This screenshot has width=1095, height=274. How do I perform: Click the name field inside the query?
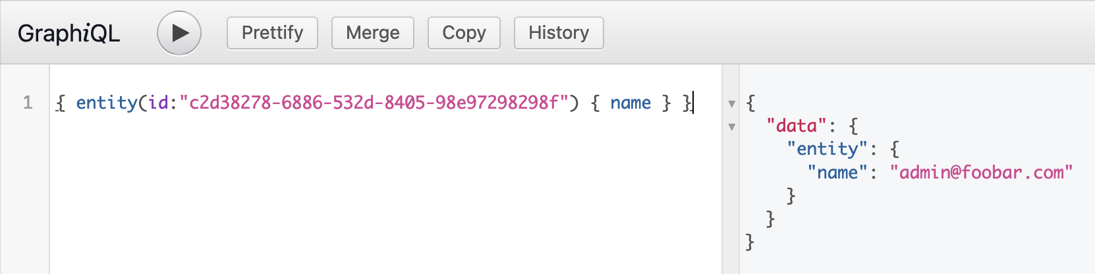(631, 103)
